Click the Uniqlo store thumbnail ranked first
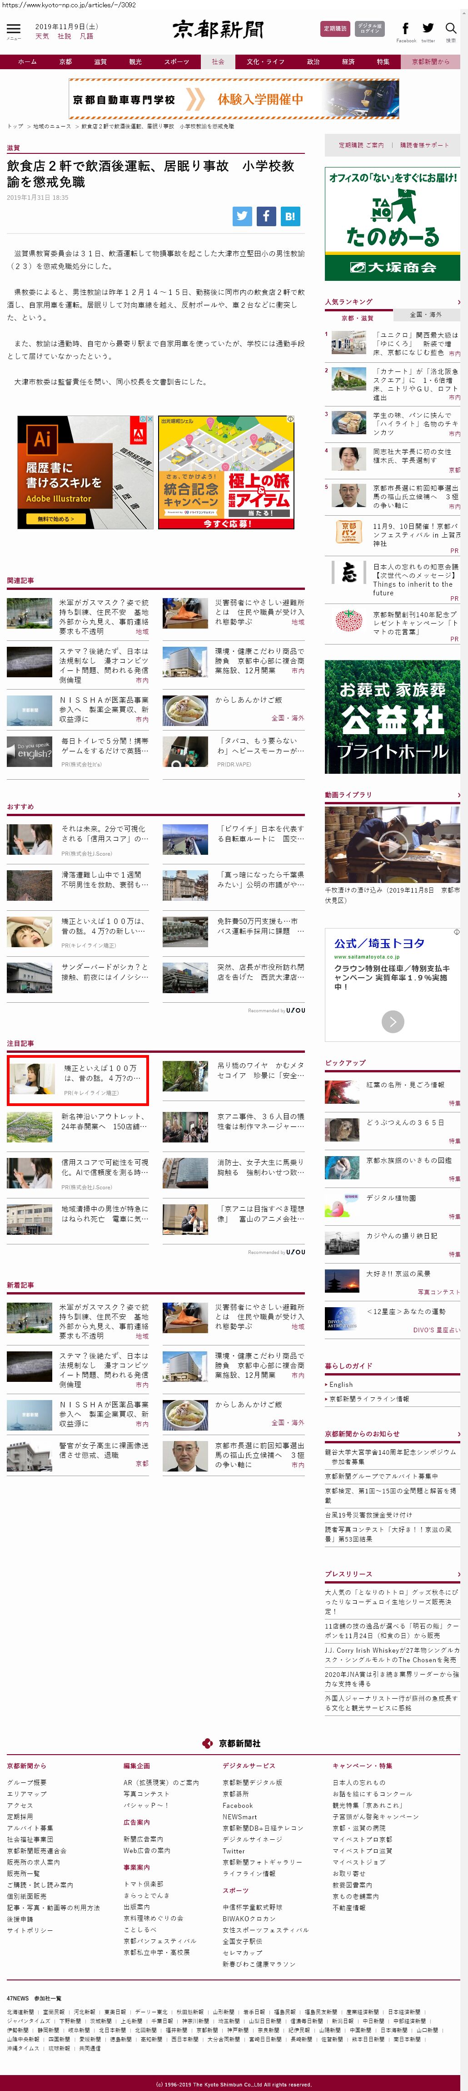This screenshot has width=468, height=2091. tap(348, 342)
